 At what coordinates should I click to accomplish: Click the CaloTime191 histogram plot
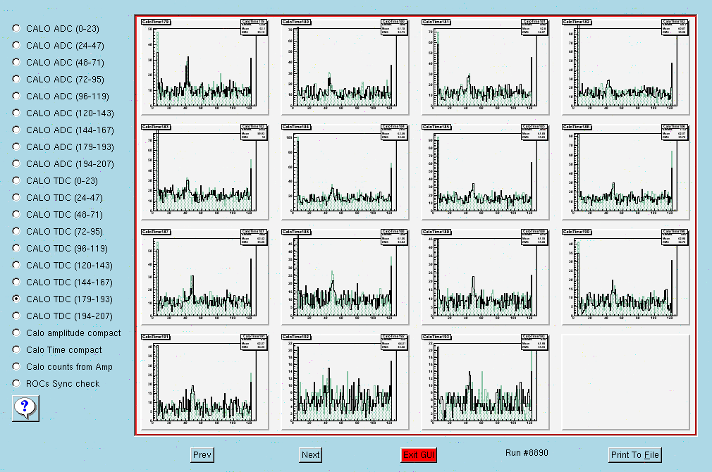[204, 382]
